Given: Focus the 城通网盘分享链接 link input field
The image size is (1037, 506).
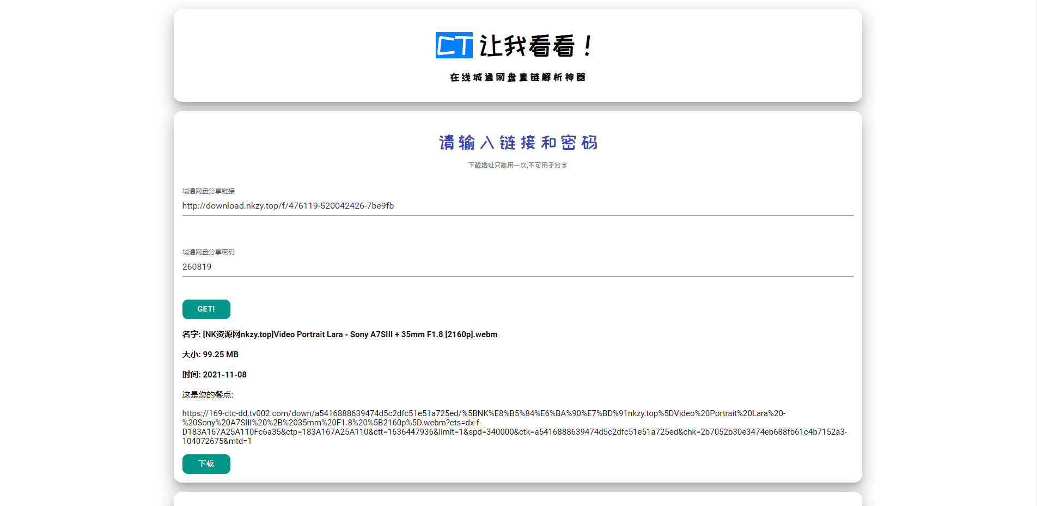Looking at the screenshot, I should tap(517, 206).
